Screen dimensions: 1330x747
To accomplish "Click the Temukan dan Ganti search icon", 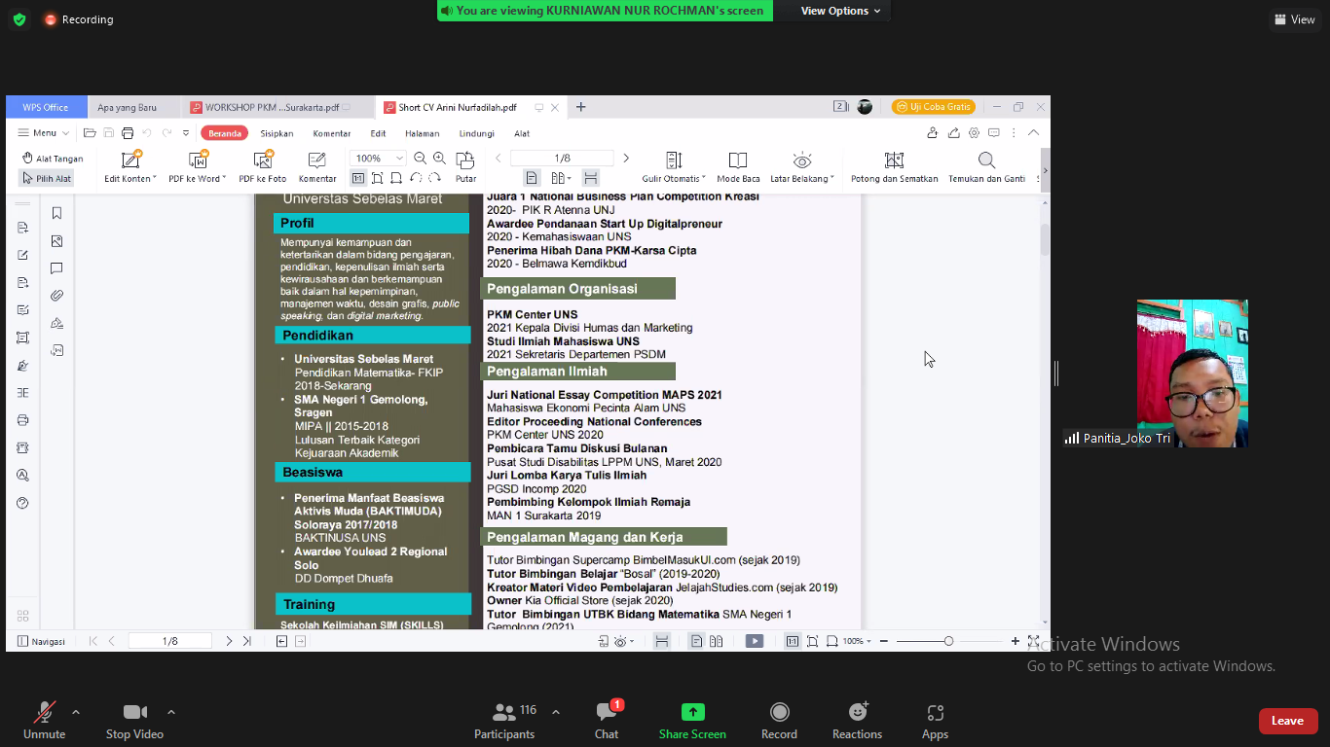I will [986, 160].
